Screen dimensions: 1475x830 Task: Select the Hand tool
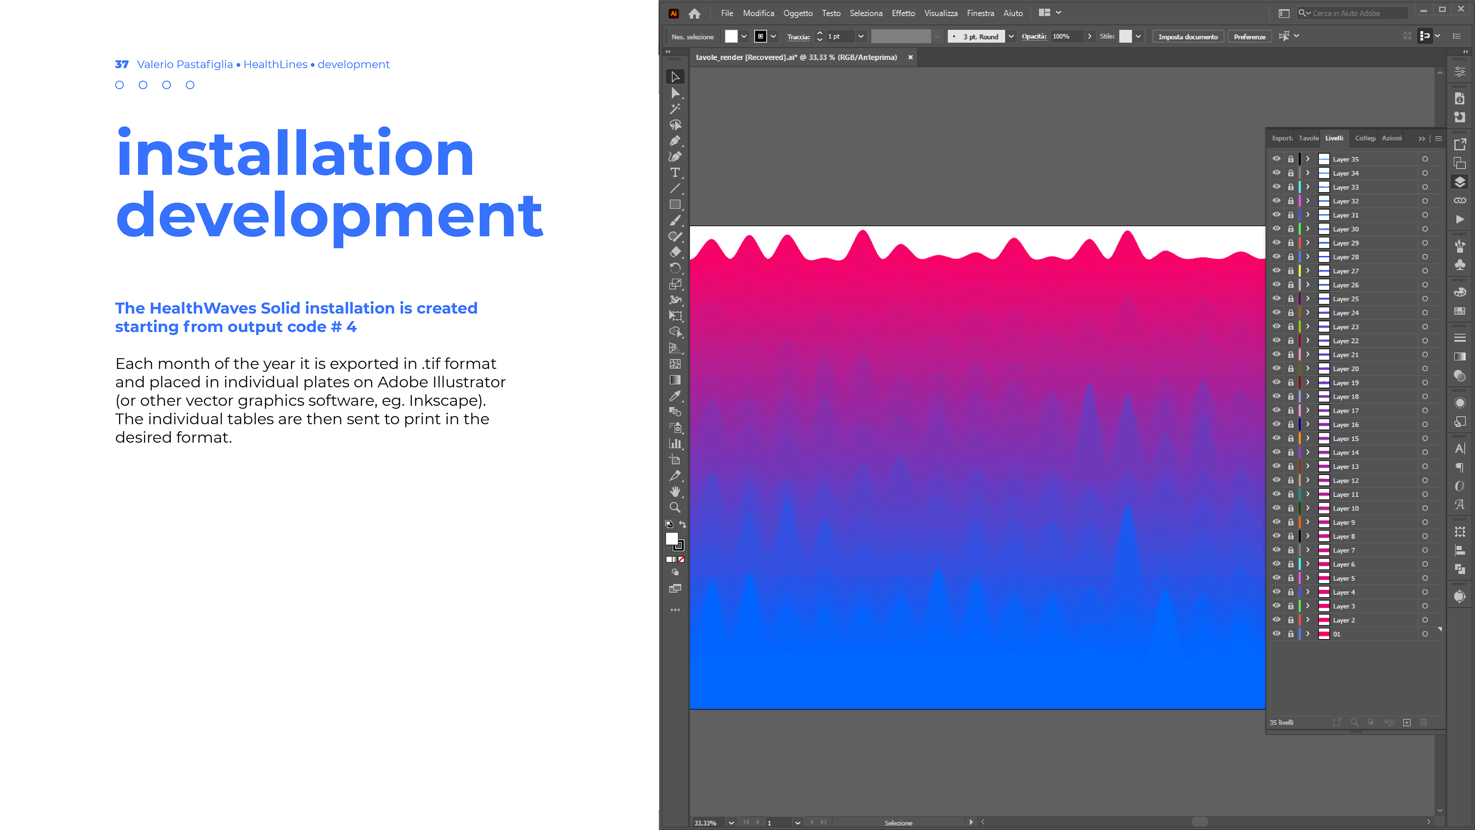pyautogui.click(x=675, y=491)
